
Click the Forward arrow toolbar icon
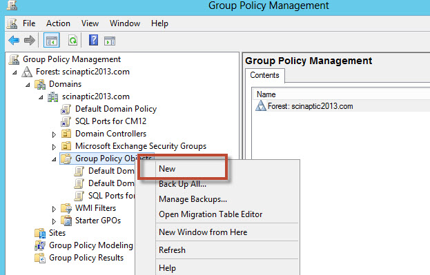coord(30,41)
